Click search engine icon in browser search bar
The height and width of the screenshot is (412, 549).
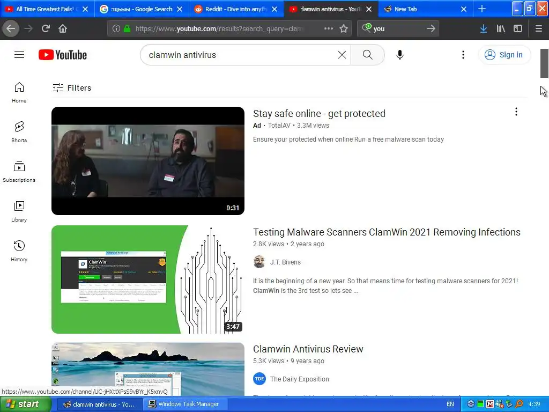(x=367, y=28)
